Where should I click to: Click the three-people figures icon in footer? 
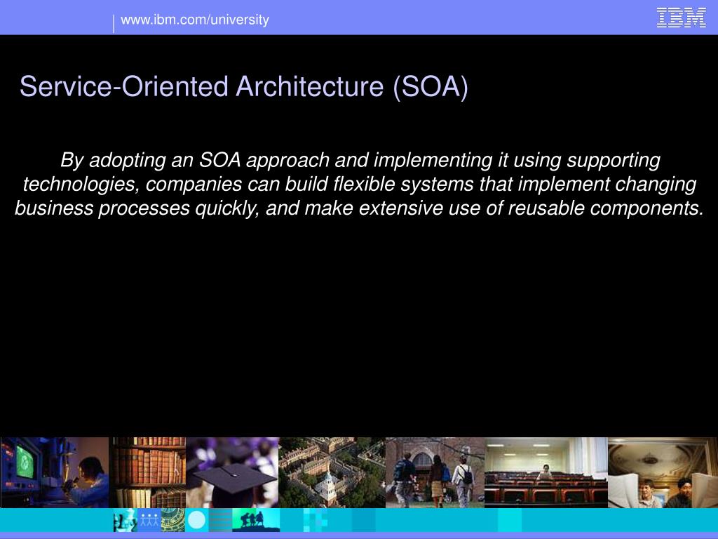(x=149, y=520)
